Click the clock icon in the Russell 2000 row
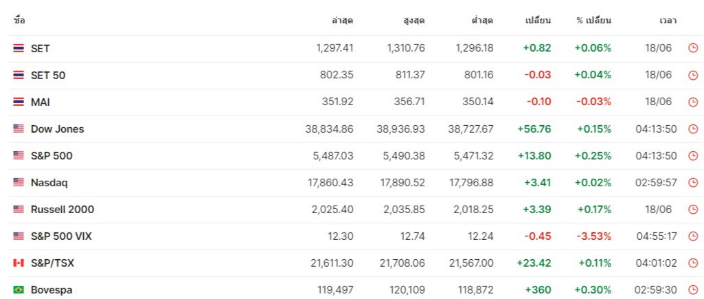 point(693,210)
